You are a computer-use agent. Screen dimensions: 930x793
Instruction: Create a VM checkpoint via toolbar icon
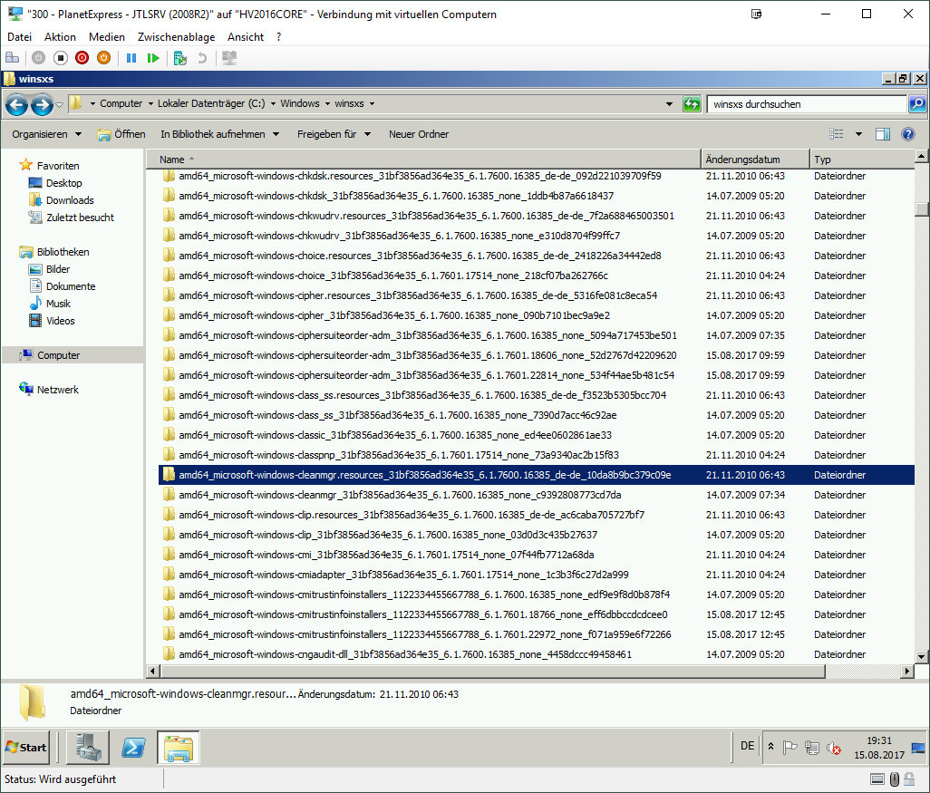pyautogui.click(x=180, y=58)
